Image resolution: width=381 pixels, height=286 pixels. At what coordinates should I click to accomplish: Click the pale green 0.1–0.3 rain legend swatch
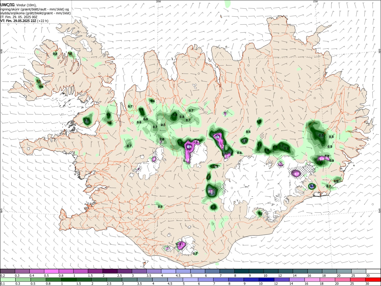(x=8, y=279)
